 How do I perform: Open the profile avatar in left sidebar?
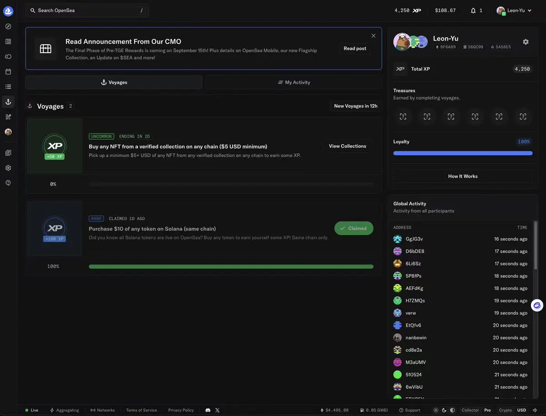[x=8, y=132]
